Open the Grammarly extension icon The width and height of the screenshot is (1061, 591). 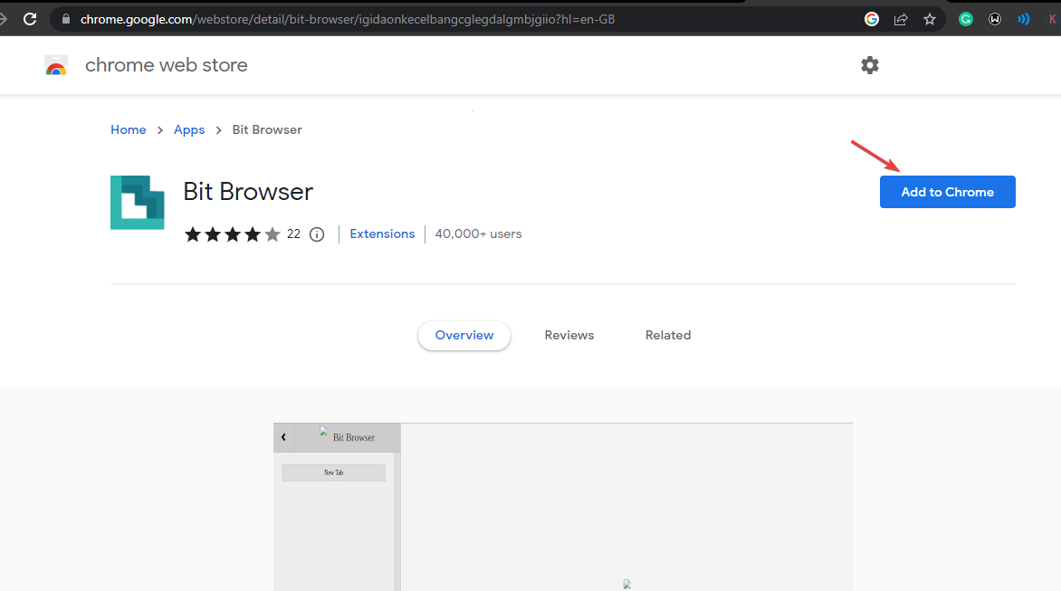click(x=966, y=19)
